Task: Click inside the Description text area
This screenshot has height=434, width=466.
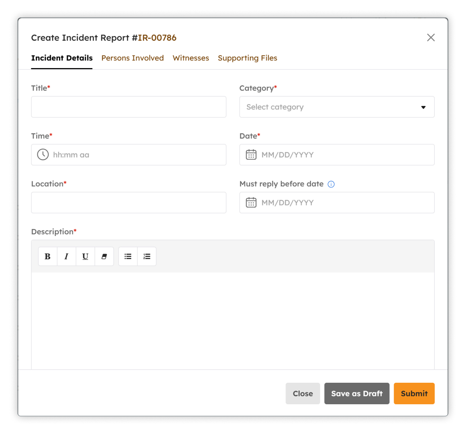Action: click(233, 321)
